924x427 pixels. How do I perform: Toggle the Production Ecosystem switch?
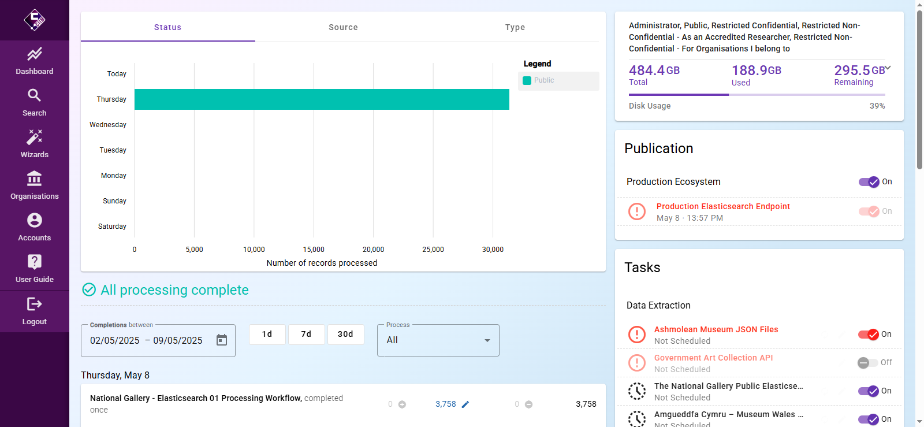(869, 182)
